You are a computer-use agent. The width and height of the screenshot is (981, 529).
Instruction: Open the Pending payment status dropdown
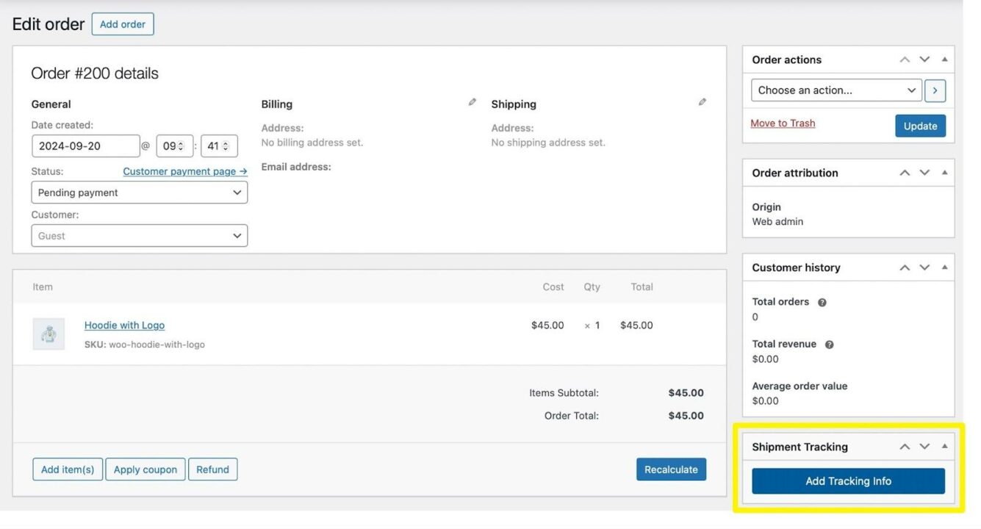click(x=140, y=192)
